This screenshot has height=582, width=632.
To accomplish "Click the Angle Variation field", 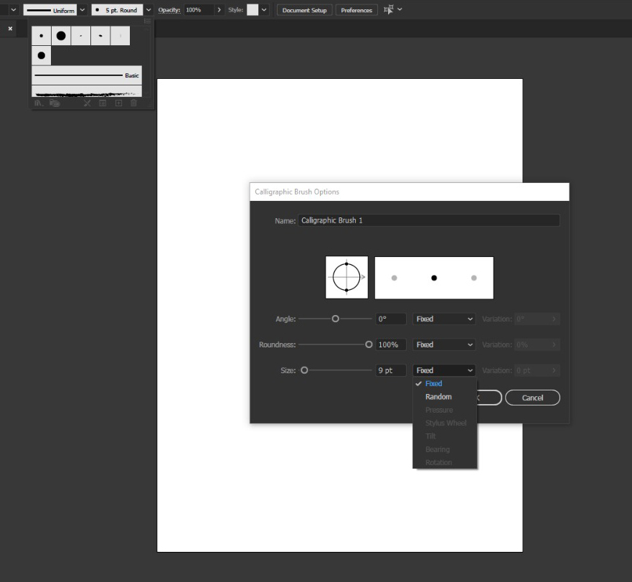I will [x=537, y=319].
